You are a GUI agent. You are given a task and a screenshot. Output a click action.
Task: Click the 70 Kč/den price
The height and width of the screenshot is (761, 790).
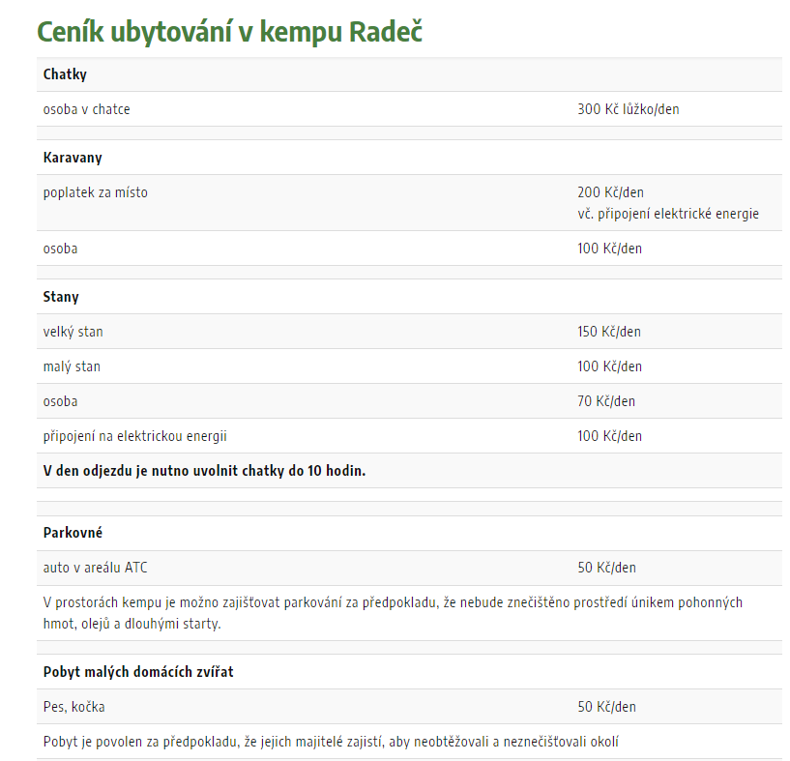605,401
